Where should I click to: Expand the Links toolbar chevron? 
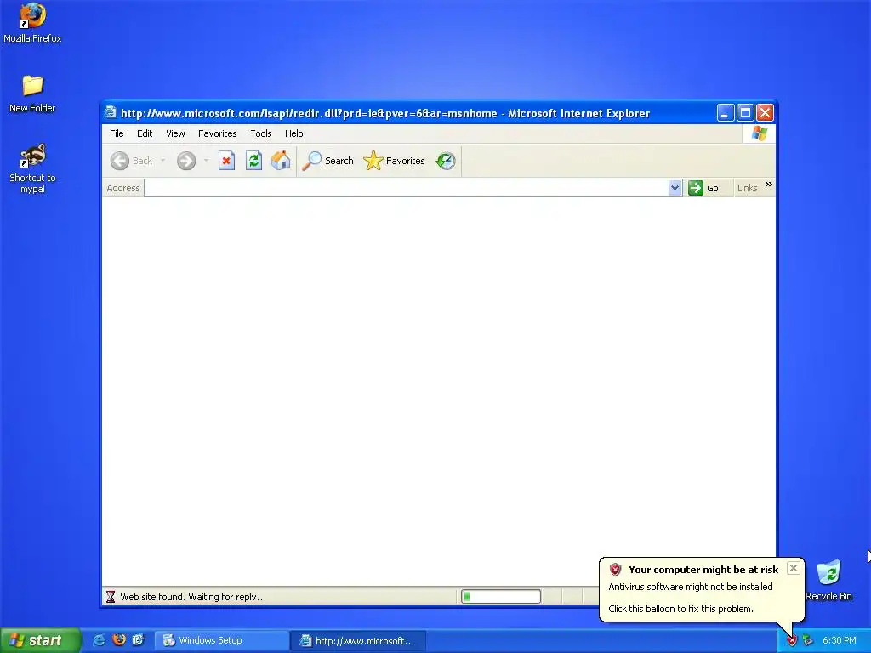click(769, 185)
